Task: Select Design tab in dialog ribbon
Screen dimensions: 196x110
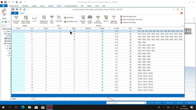Action: click(22, 13)
